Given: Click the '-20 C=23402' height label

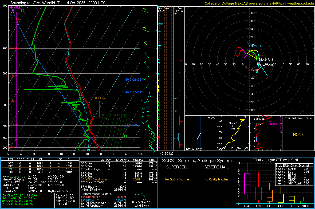Looking at the screenshot, I should pyautogui.click(x=133, y=92).
